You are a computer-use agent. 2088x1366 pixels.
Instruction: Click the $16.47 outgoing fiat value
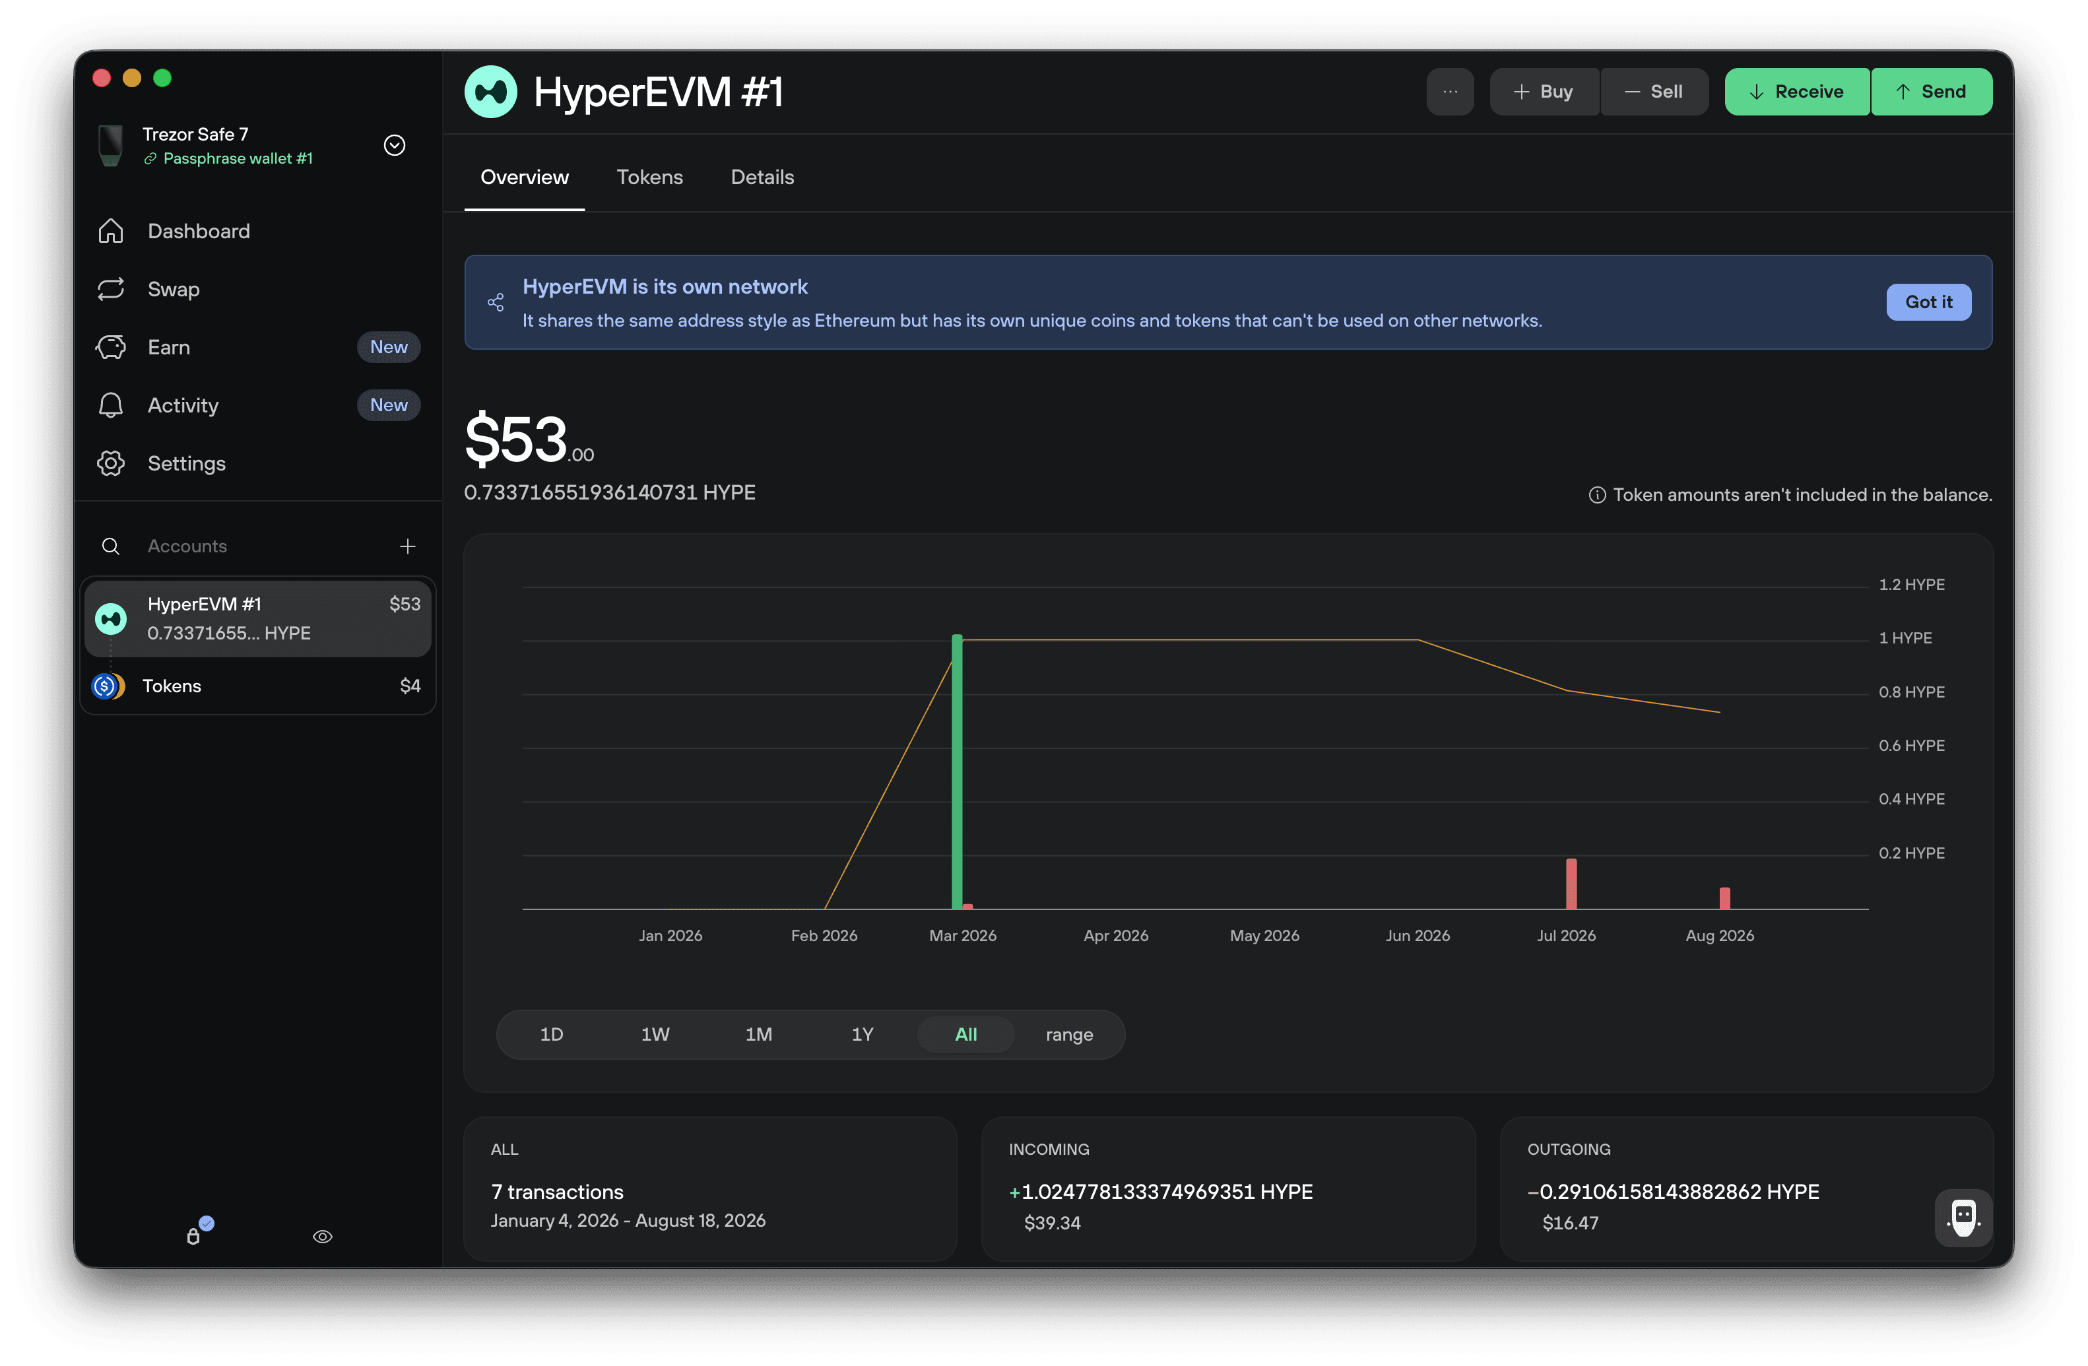pos(1571,1222)
